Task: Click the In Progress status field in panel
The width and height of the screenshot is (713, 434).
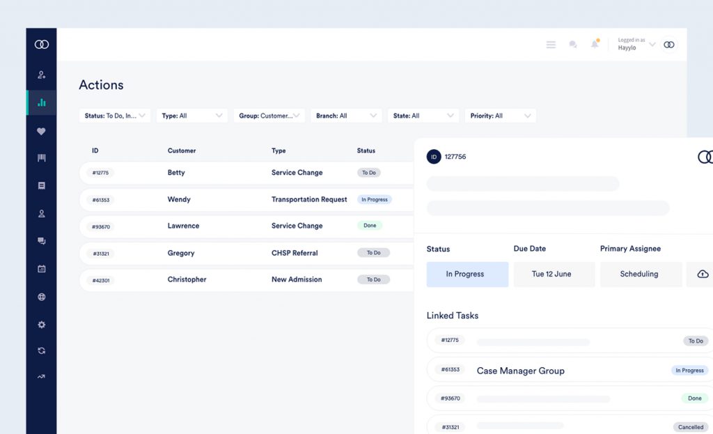Action: [467, 274]
